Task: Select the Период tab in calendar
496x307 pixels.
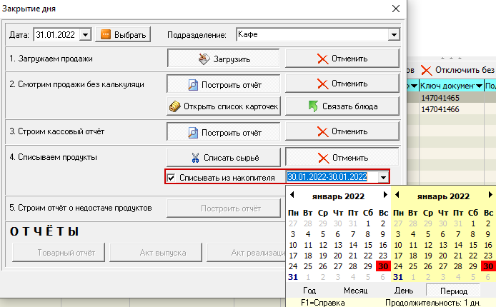Action: tap(454, 291)
